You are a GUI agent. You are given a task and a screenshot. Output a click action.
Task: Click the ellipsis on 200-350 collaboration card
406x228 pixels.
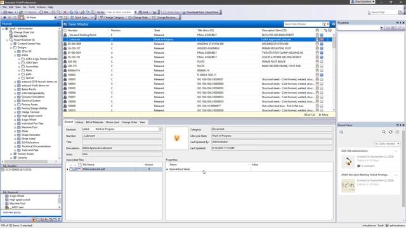(396, 151)
